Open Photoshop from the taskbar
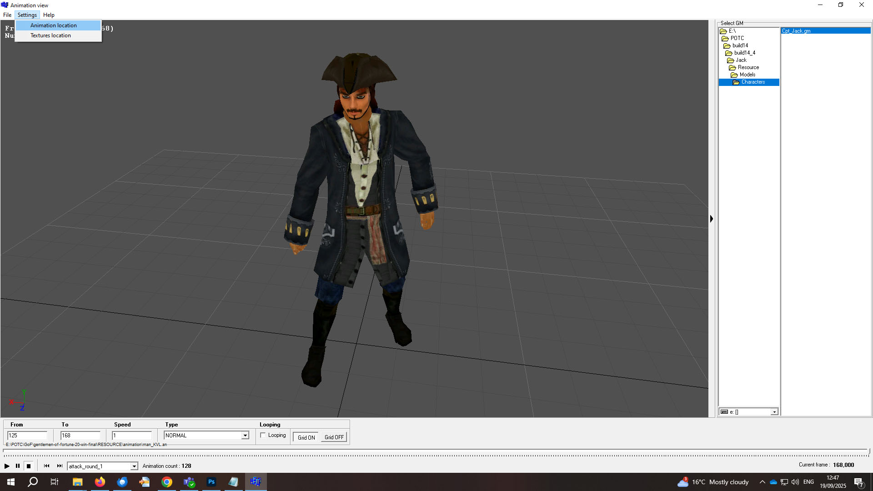873x491 pixels. 211,482
